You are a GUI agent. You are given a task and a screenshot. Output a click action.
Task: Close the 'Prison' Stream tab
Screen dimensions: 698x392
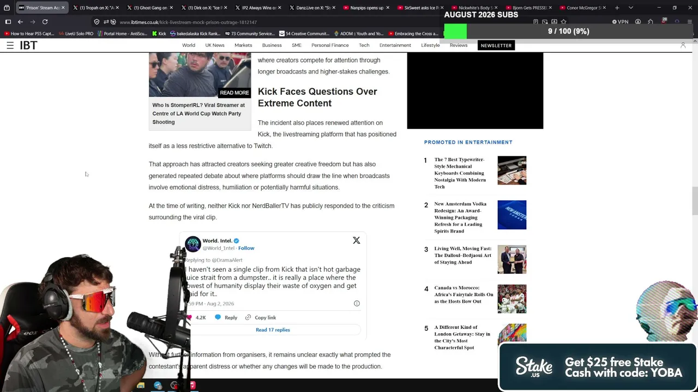pyautogui.click(x=63, y=8)
